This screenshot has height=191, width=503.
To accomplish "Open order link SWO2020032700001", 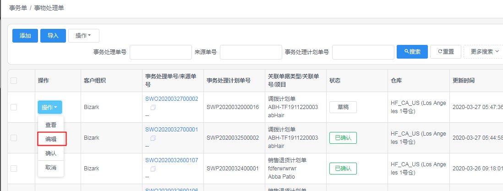I will [172, 129].
